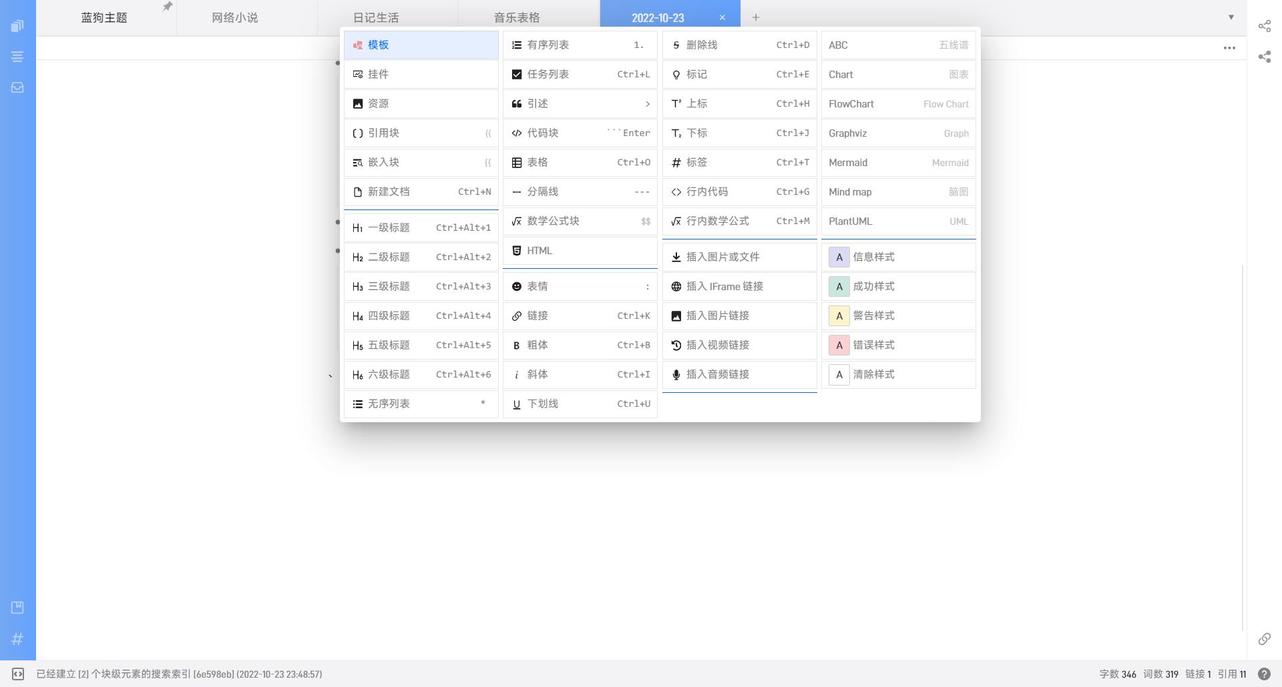Insert an ABC 五线谱 staff block

(899, 45)
